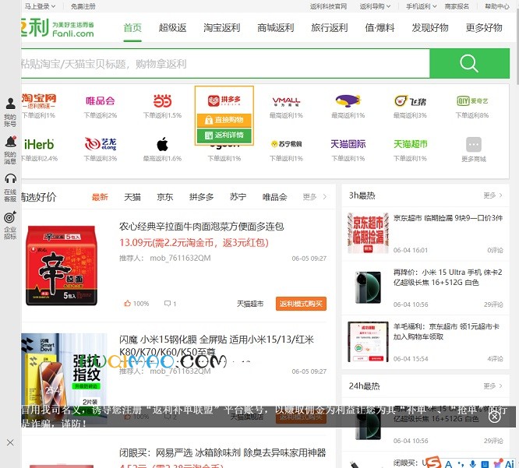
Task: Open 天猫超市 store logo
Action: pos(411,144)
